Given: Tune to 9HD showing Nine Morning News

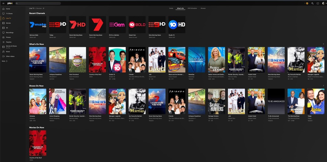Looking at the screenshot, I should [x=157, y=25].
